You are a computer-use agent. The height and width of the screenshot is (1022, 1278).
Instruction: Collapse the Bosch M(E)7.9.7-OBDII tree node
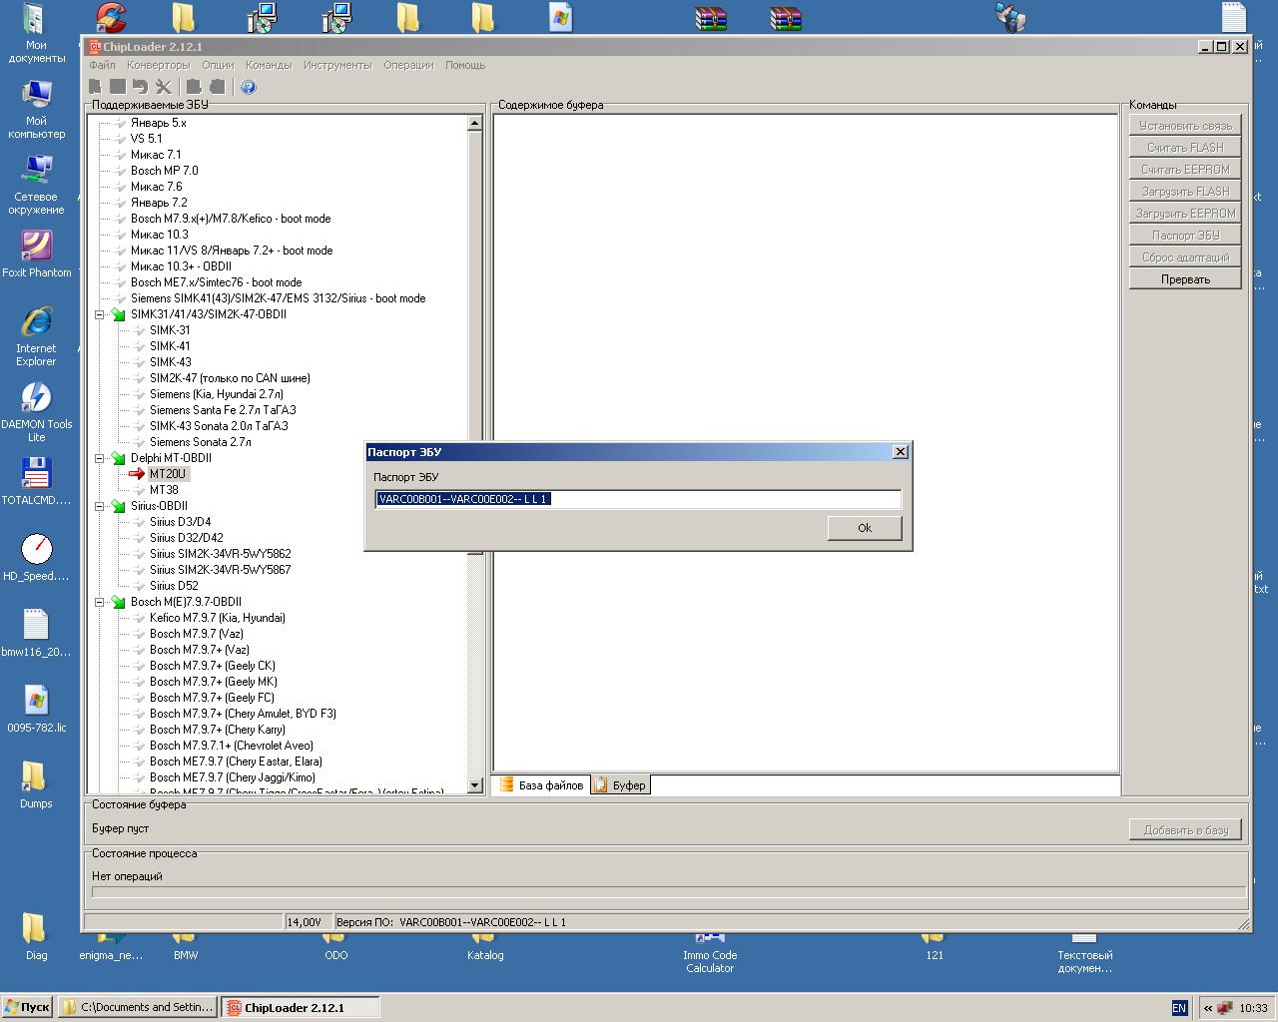(x=100, y=602)
